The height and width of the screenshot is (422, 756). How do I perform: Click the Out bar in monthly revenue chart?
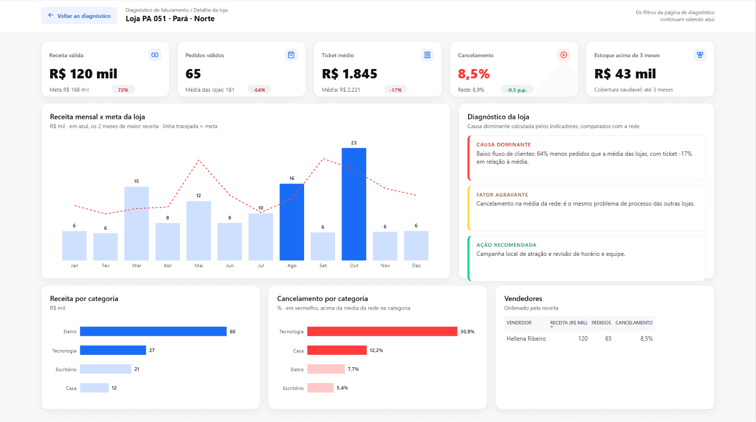pos(354,204)
